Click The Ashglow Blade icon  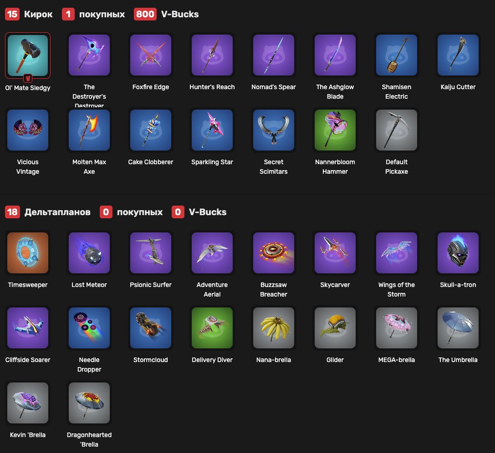coord(335,55)
